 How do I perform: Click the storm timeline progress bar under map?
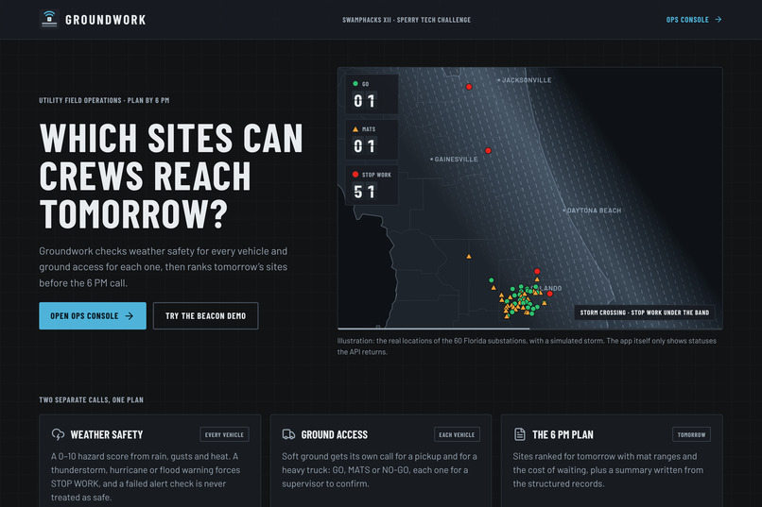(529, 329)
